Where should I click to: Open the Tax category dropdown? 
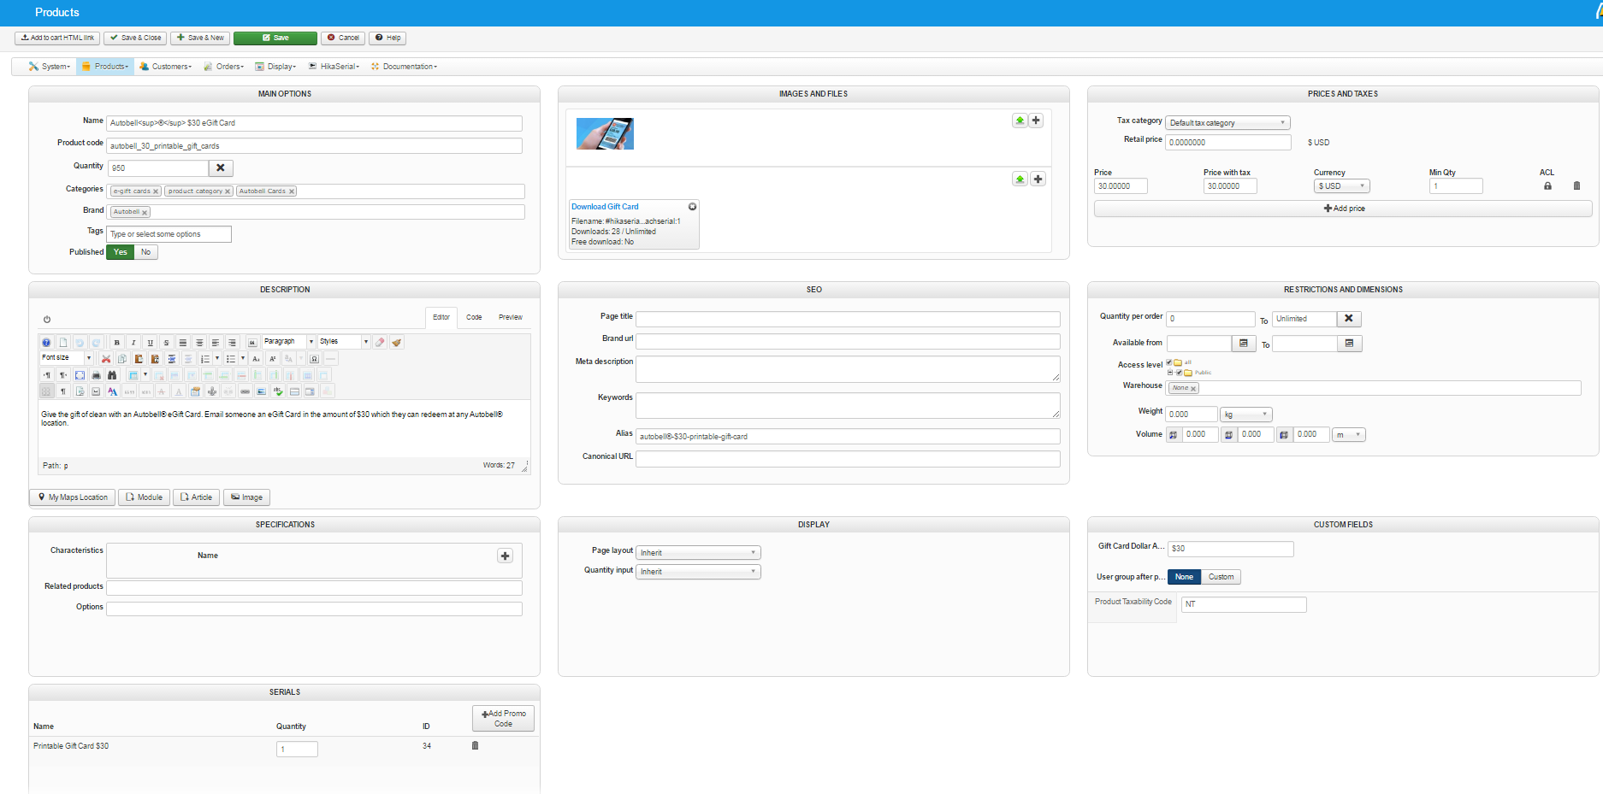[x=1227, y=123]
